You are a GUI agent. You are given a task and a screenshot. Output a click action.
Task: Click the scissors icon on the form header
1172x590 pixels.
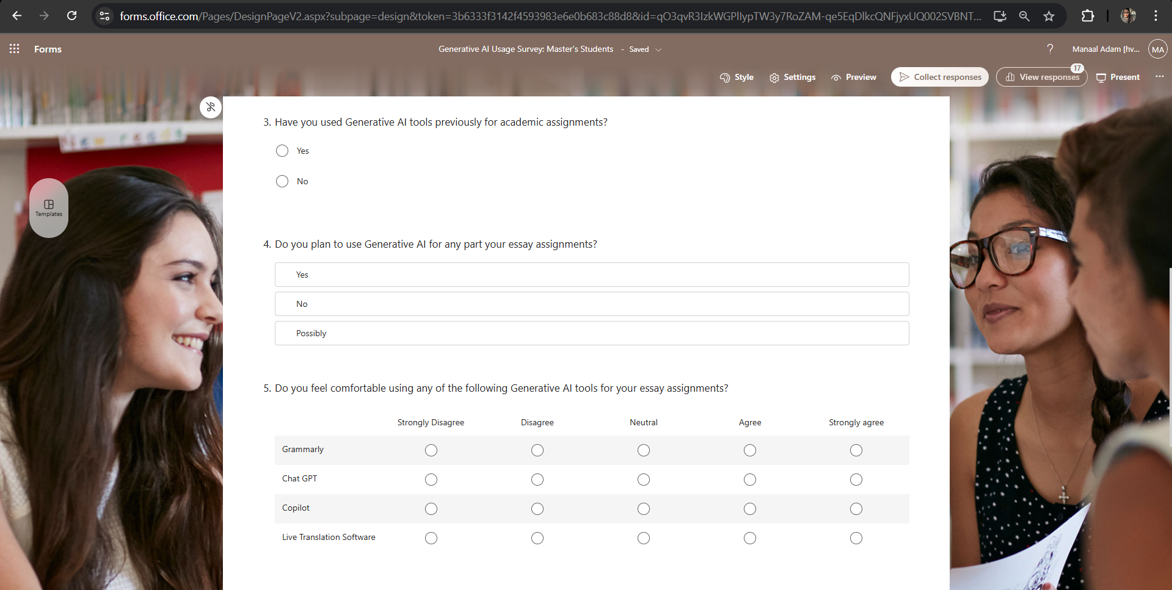(210, 107)
